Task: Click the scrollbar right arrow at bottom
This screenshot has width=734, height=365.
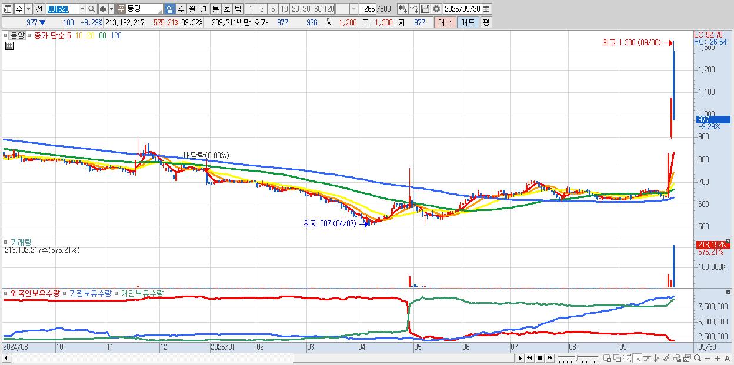Action: pos(520,358)
